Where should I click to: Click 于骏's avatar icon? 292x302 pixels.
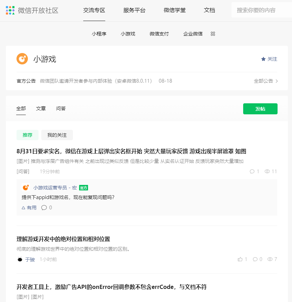[x=20, y=259]
